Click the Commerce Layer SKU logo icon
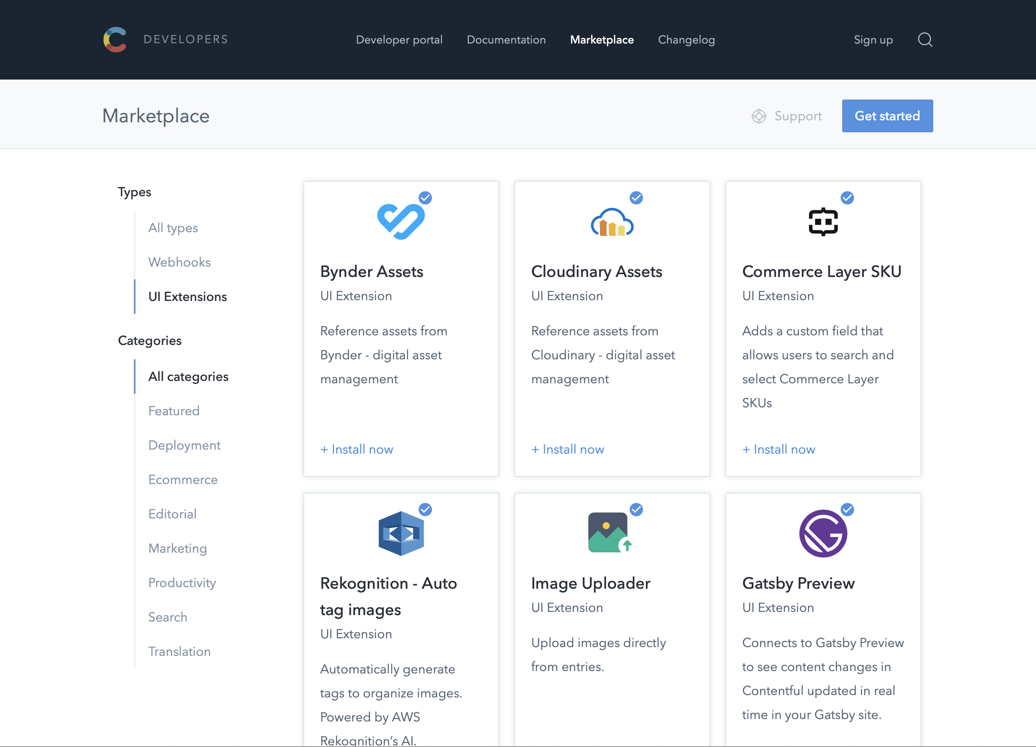Image resolution: width=1036 pixels, height=747 pixels. [x=823, y=221]
